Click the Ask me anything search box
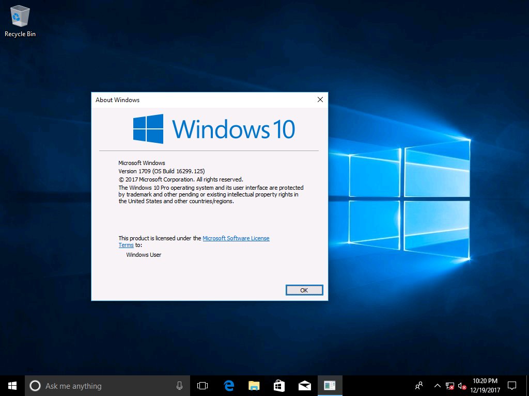529x396 pixels. point(107,386)
